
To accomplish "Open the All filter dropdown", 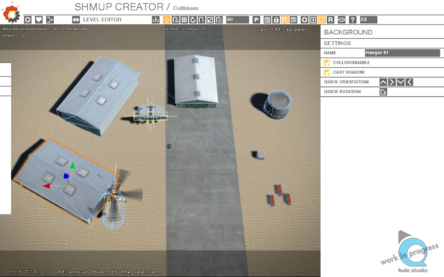I will 237,20.
